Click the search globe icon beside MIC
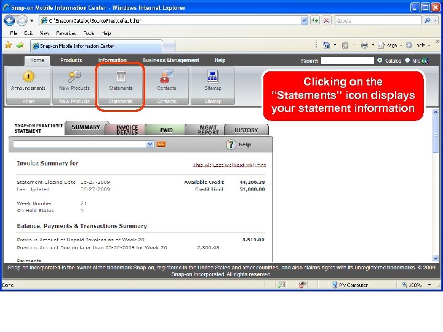Screen dimensions: 443x332 tap(425, 61)
